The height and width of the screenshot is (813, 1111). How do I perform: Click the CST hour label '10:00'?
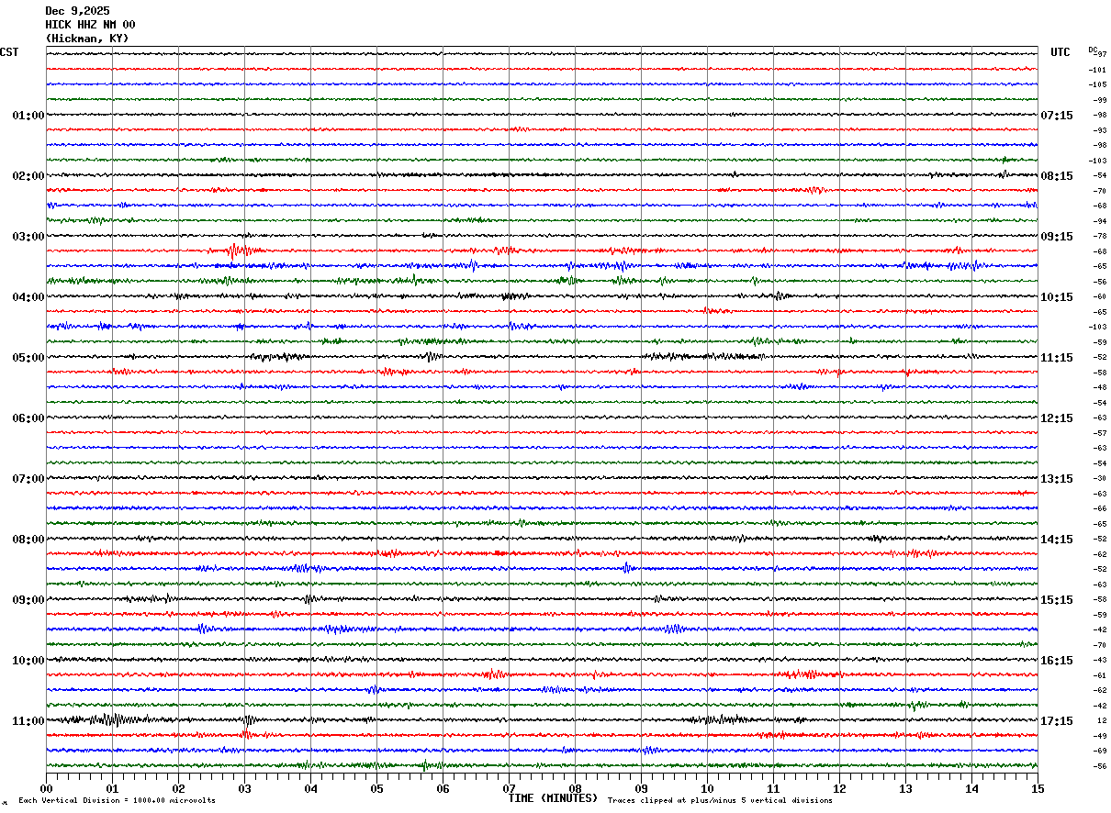(28, 661)
